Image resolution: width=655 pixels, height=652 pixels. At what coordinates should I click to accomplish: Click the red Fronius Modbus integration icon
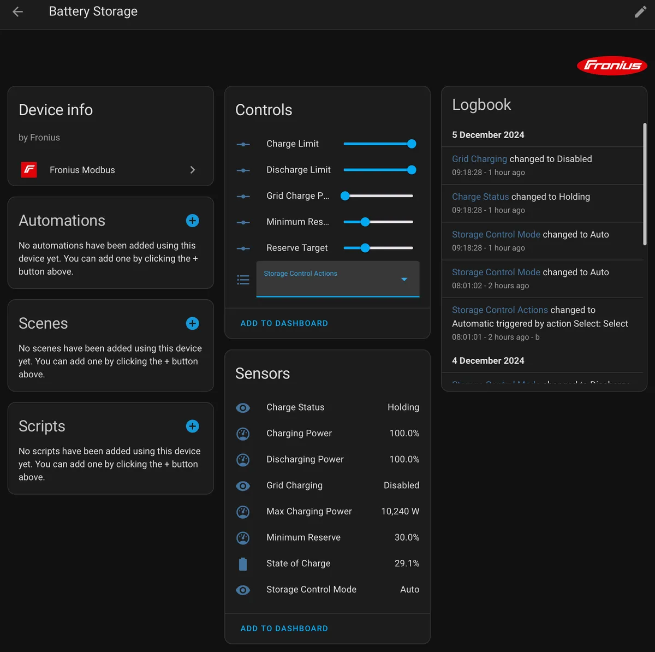click(x=29, y=170)
